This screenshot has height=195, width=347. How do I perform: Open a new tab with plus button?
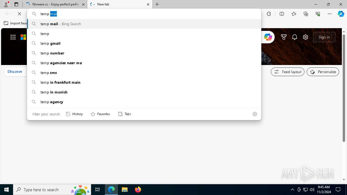click(x=157, y=4)
